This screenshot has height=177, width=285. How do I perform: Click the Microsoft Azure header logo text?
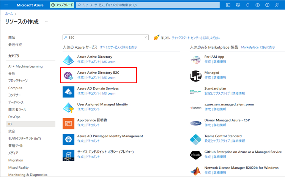30,5
